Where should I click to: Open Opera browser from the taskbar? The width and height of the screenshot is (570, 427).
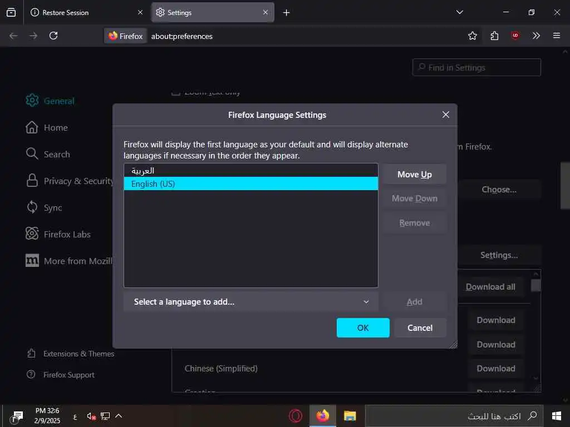[296, 416]
